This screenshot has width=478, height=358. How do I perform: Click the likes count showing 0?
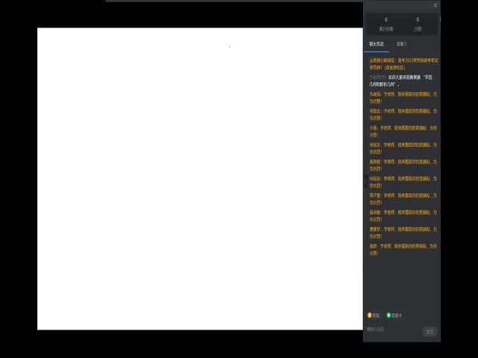click(418, 20)
